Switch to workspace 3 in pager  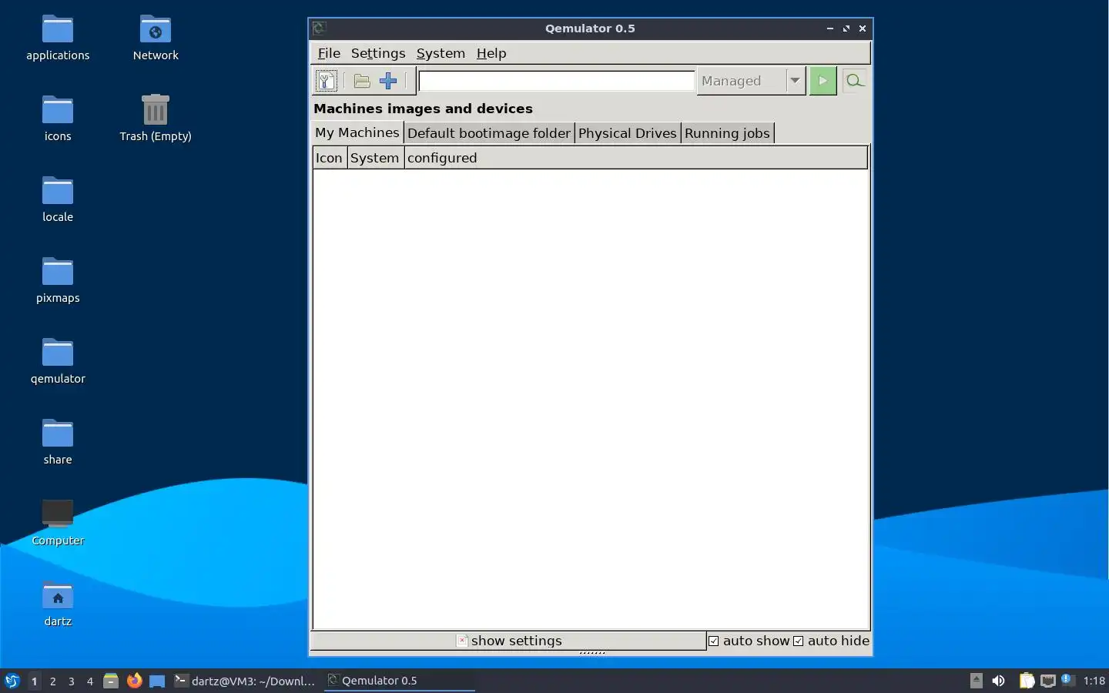click(x=71, y=681)
